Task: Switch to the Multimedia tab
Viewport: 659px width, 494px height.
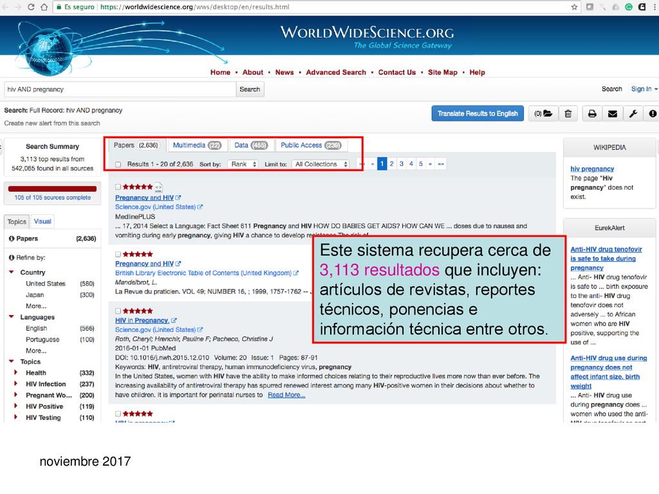Action: pyautogui.click(x=197, y=145)
